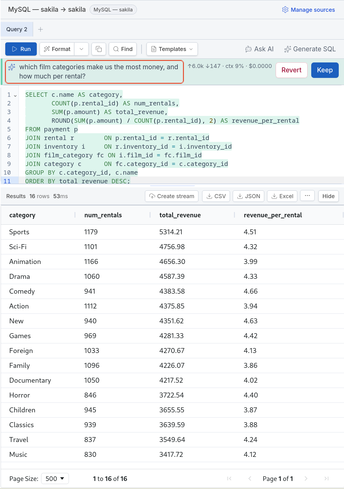Image resolution: width=344 pixels, height=489 pixels.
Task: Open the Format options dropdown arrow
Action: tap(81, 49)
